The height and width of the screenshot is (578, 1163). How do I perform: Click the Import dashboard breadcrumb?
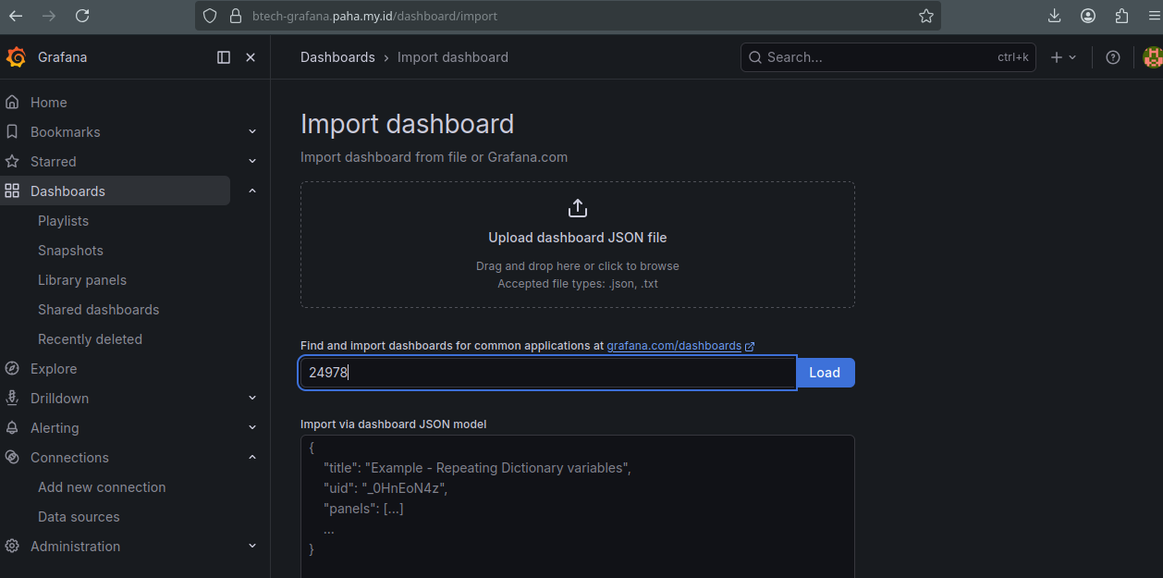click(453, 57)
